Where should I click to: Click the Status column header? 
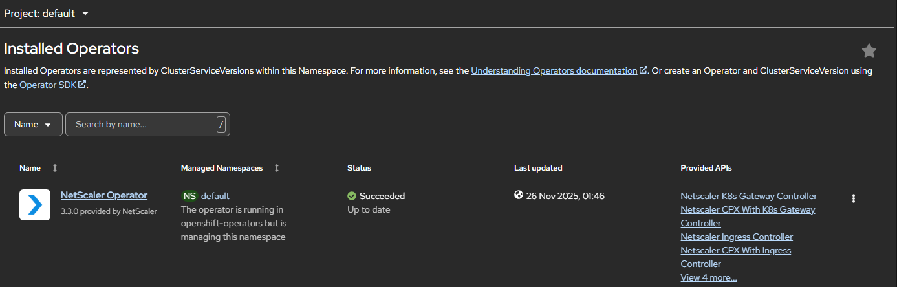[x=359, y=168]
